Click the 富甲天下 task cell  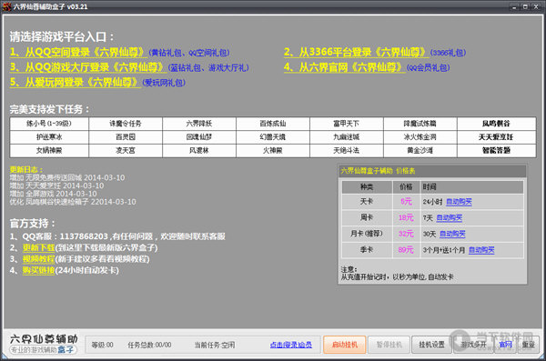[x=347, y=124]
